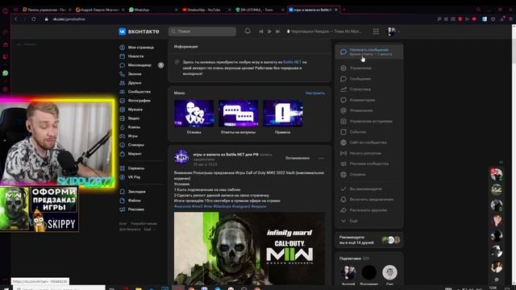
Task: Focus the VK search field
Action: 202,31
